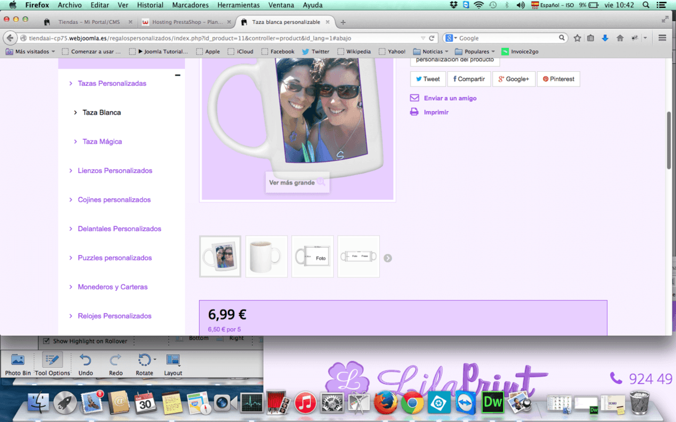
Task: Switch to the Tiendas – Mi Portal/CMS tab
Action: click(x=88, y=22)
